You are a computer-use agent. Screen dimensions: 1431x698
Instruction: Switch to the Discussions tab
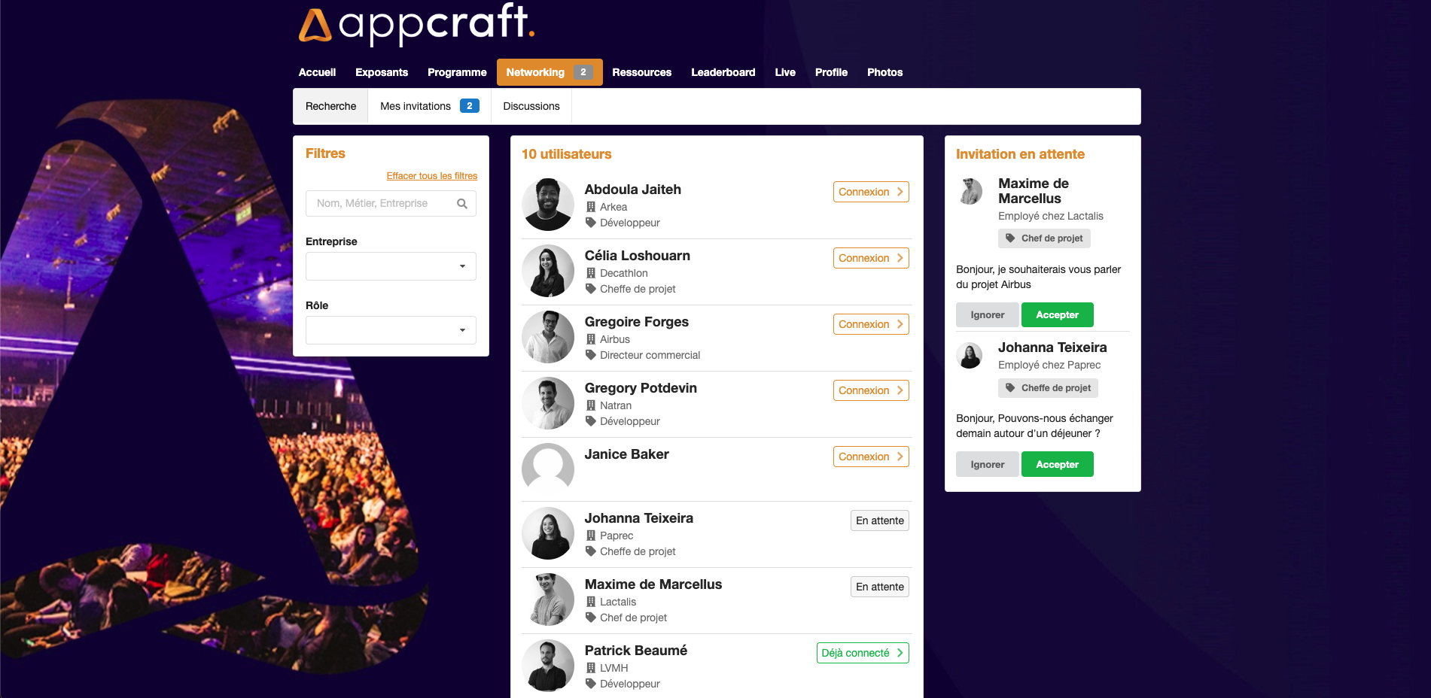point(531,106)
